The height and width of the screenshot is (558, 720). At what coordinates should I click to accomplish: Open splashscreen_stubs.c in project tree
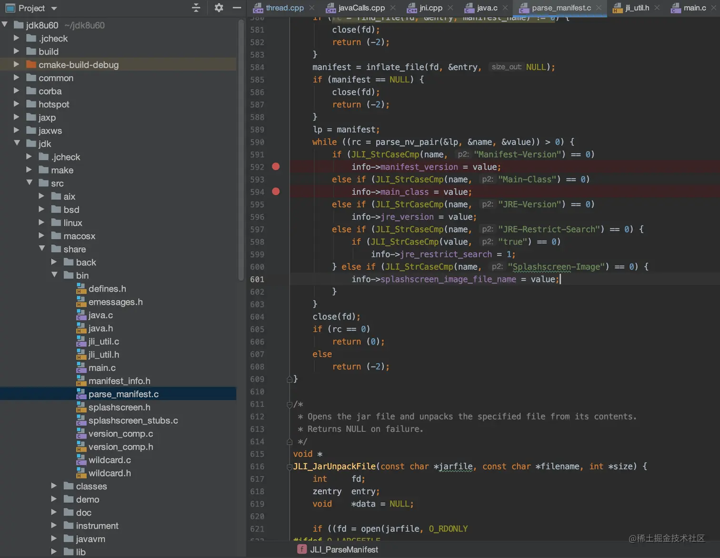133,420
